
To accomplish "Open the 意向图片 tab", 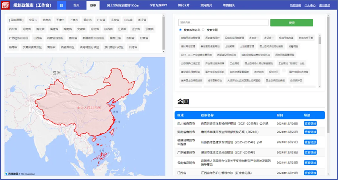I will pyautogui.click(x=206, y=5).
